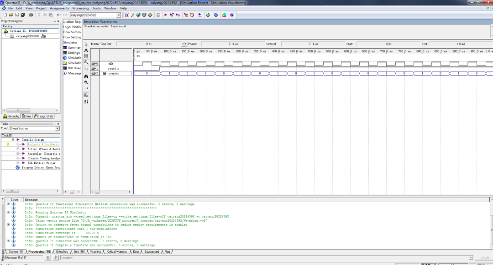Select the Text tool (A) in waveform toolbar
This screenshot has height=265, width=493.
pyautogui.click(x=86, y=50)
